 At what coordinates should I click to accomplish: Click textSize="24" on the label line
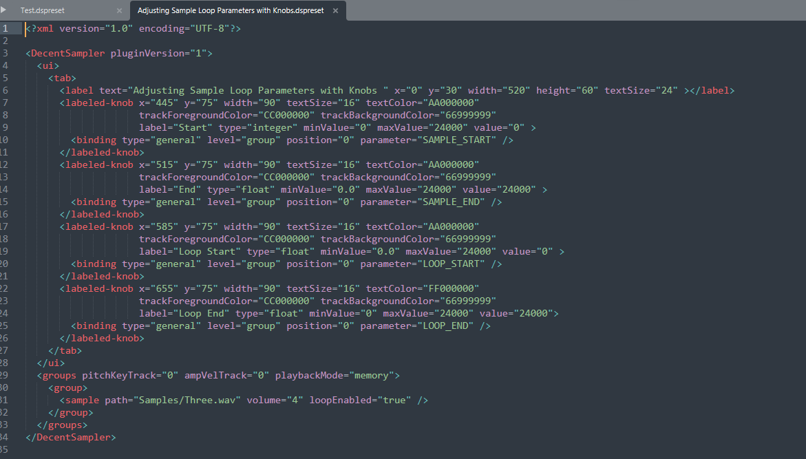(x=641, y=90)
